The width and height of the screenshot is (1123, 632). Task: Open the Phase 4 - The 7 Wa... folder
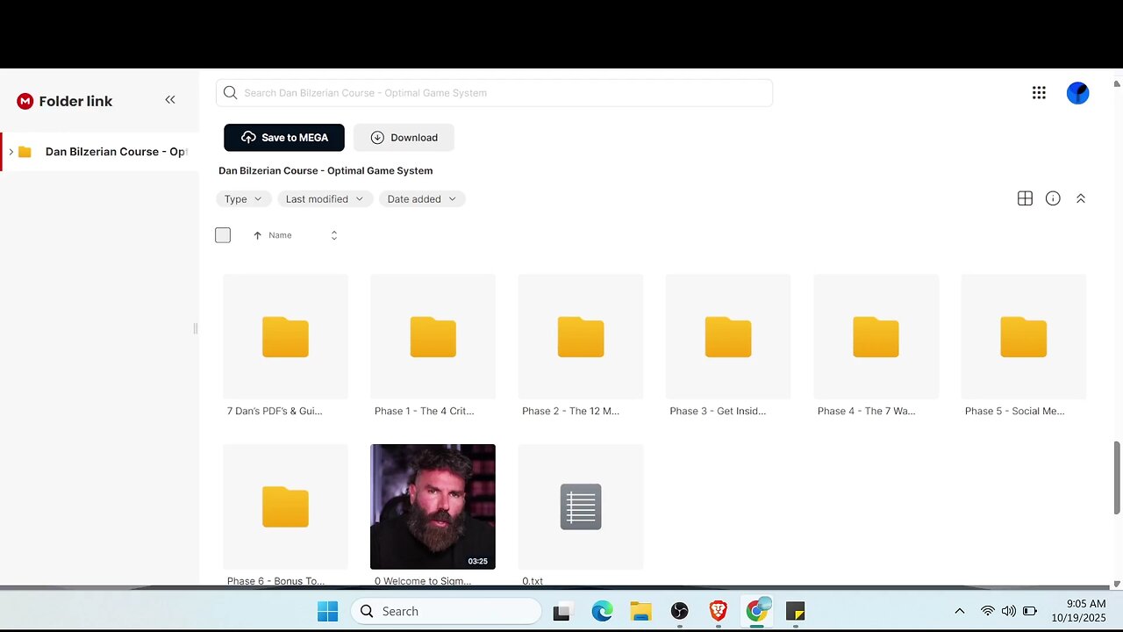click(x=876, y=346)
